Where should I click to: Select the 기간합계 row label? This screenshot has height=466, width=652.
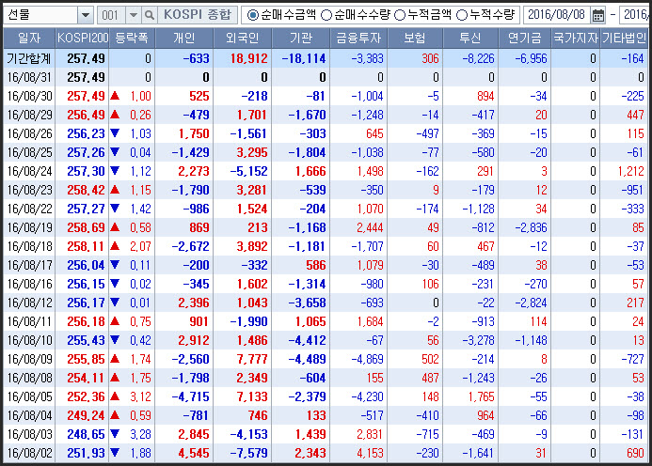coord(29,58)
